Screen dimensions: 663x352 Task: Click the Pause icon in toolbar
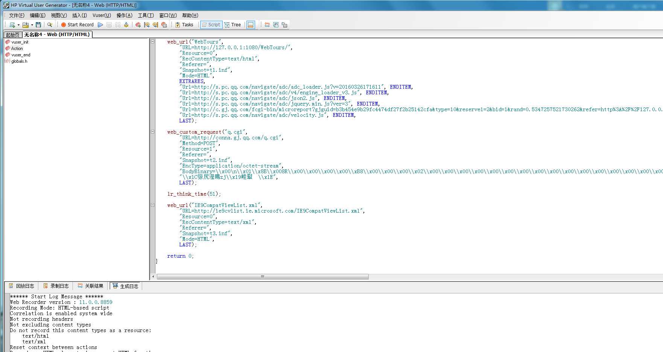[x=118, y=25]
